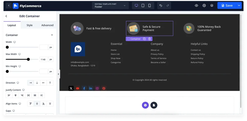
Task: Set Direction to column downward arrow
Action: click(x=37, y=83)
